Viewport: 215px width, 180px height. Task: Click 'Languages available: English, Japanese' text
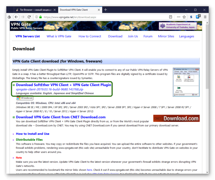(x=55, y=93)
